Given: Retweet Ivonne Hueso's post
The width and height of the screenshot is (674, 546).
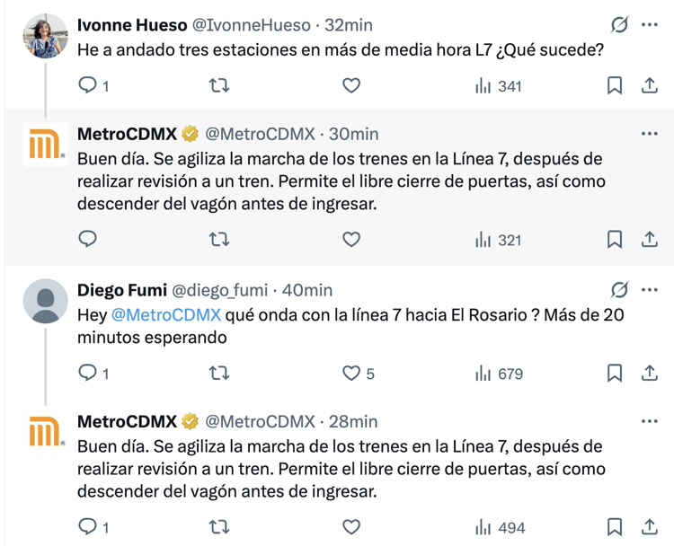Looking at the screenshot, I should 219,86.
